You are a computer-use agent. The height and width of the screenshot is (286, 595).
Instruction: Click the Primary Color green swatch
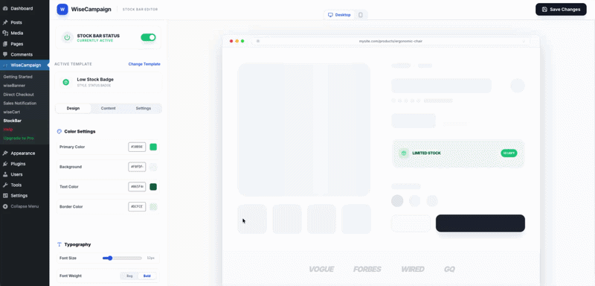[x=153, y=147]
